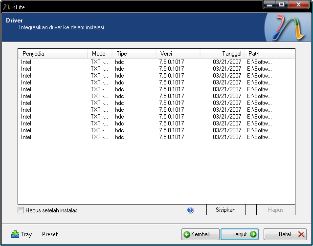
Task: Sort by the Path column header
Action: (261, 54)
